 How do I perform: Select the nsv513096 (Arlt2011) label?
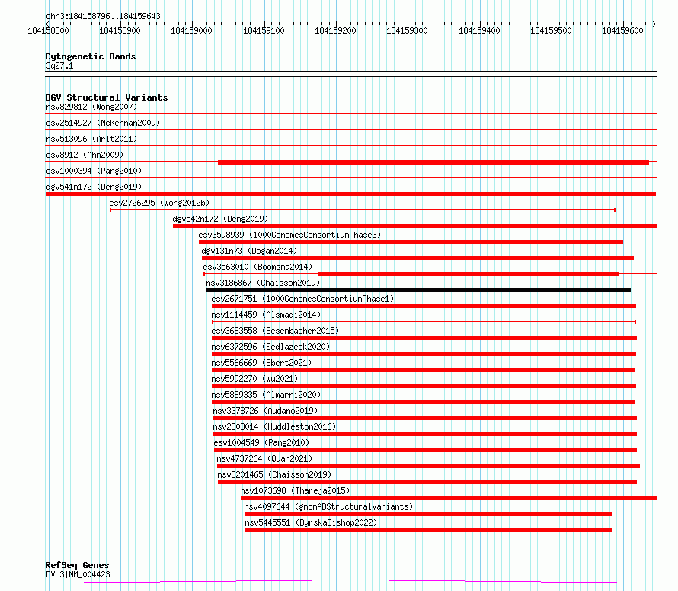pos(91,139)
